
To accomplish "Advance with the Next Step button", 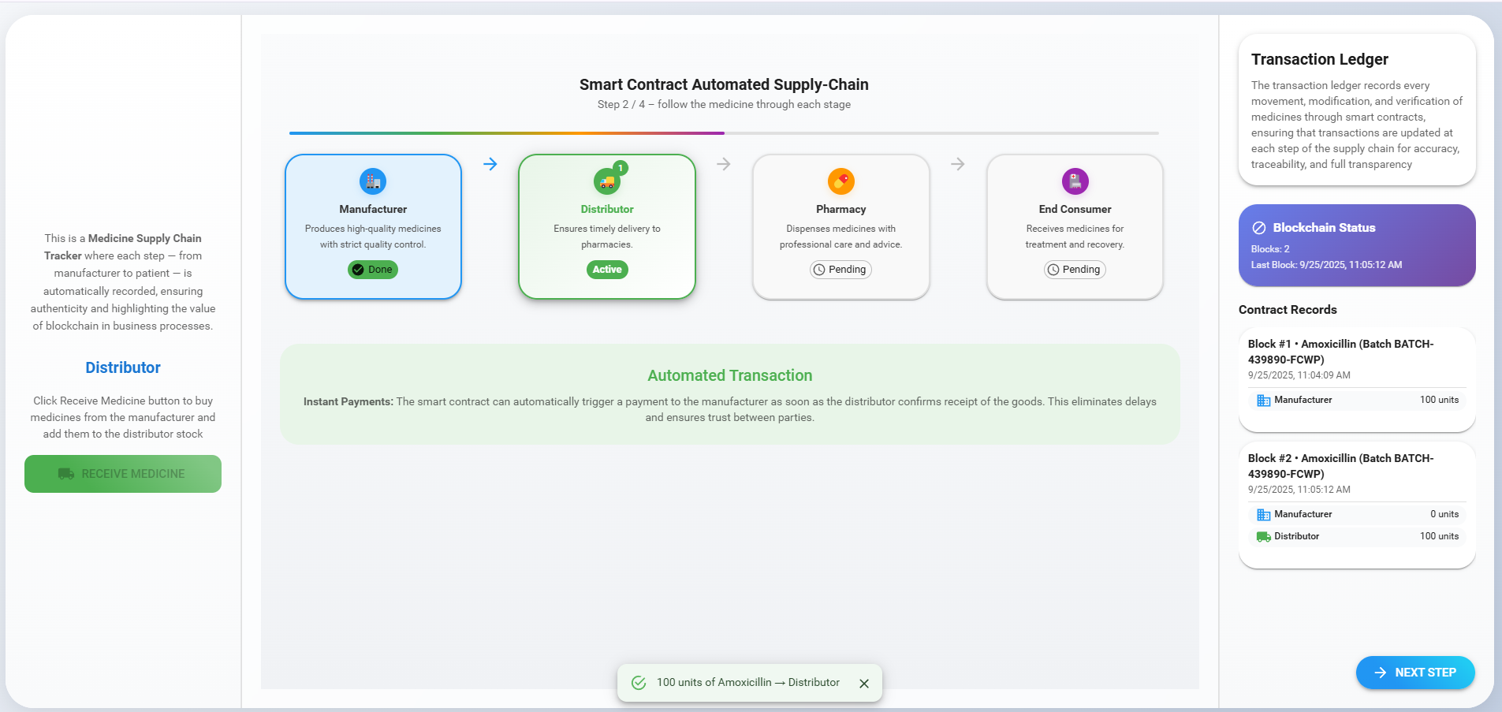I will pyautogui.click(x=1414, y=673).
